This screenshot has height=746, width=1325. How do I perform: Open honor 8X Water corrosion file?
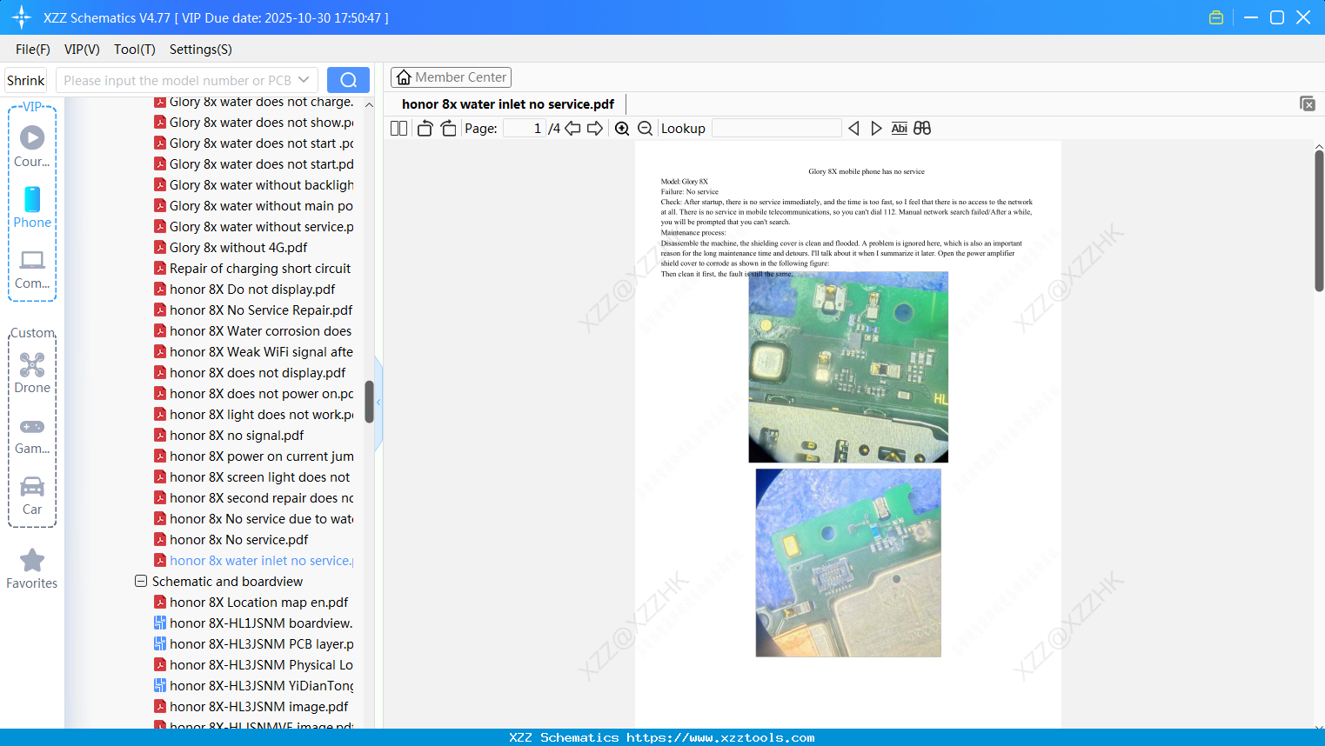(253, 331)
